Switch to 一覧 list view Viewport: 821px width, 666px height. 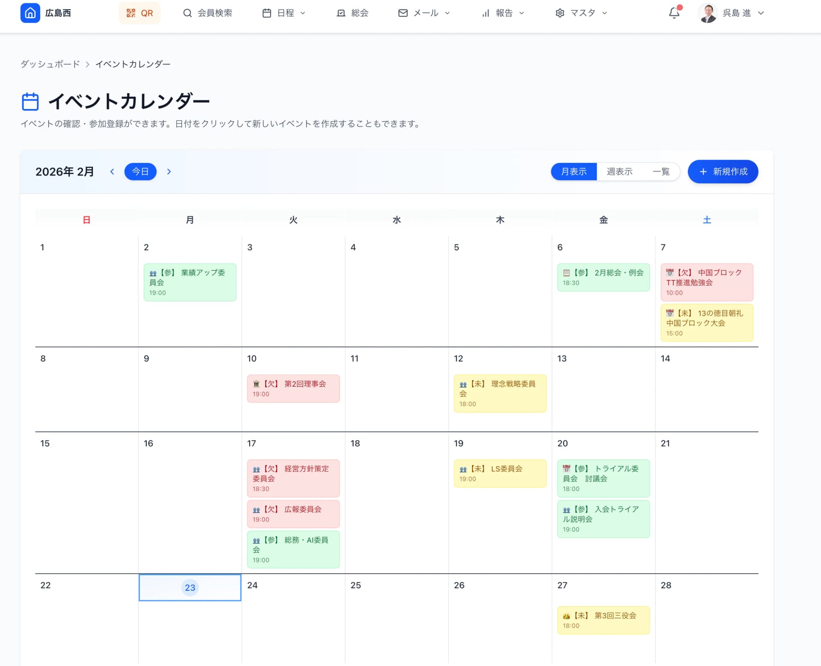[x=661, y=172]
